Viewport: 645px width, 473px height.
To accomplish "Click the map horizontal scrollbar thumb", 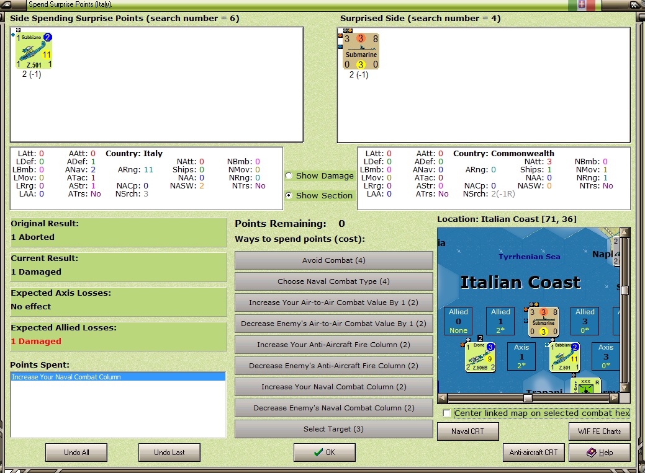I will (x=528, y=398).
